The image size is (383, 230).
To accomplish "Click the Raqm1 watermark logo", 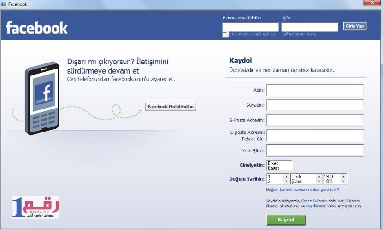I will (x=35, y=206).
